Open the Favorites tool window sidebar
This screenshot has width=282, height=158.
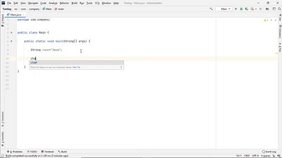[3, 139]
